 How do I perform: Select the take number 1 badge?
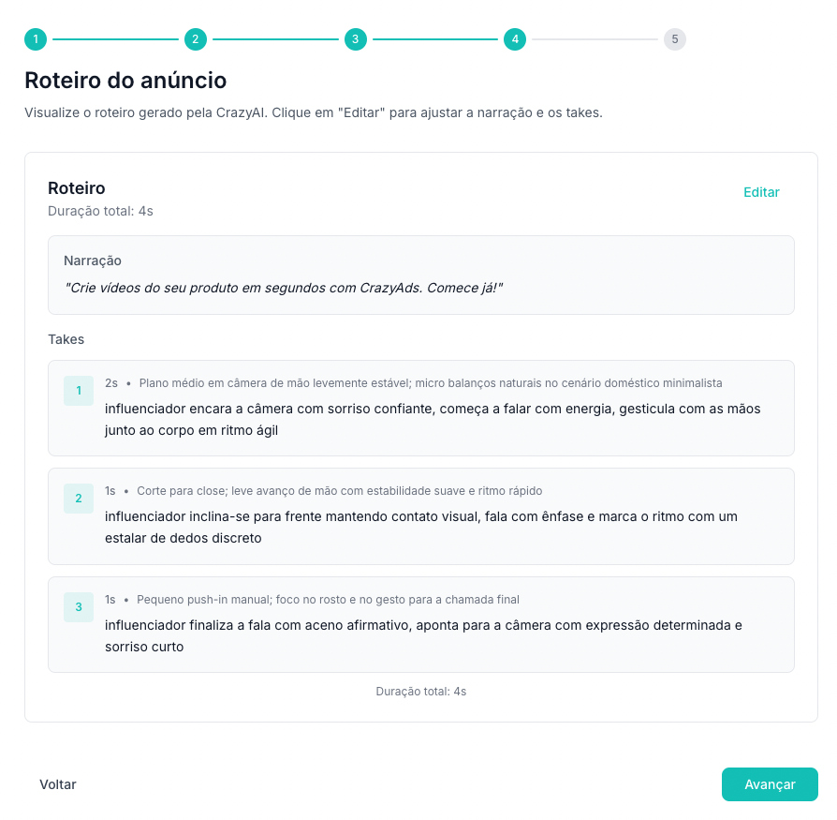pyautogui.click(x=79, y=391)
